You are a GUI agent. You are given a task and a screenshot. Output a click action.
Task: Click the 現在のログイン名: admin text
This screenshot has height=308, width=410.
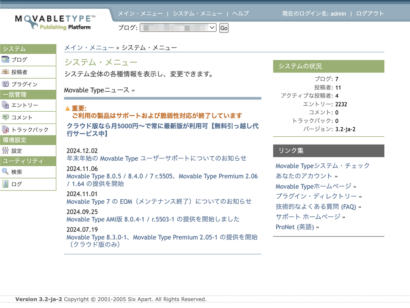[314, 13]
